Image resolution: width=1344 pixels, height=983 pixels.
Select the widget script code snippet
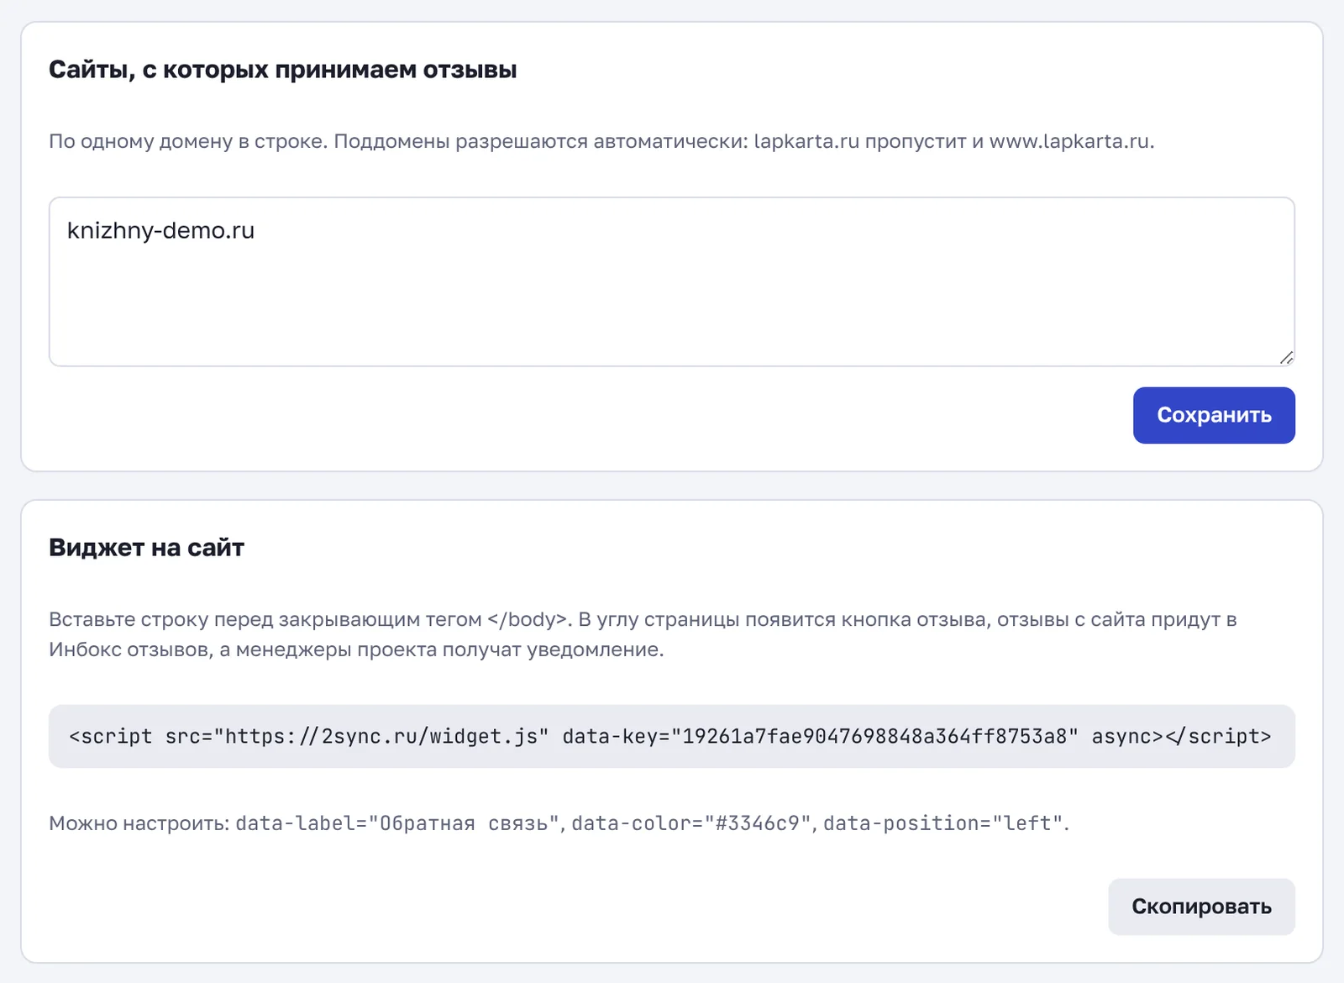672,736
